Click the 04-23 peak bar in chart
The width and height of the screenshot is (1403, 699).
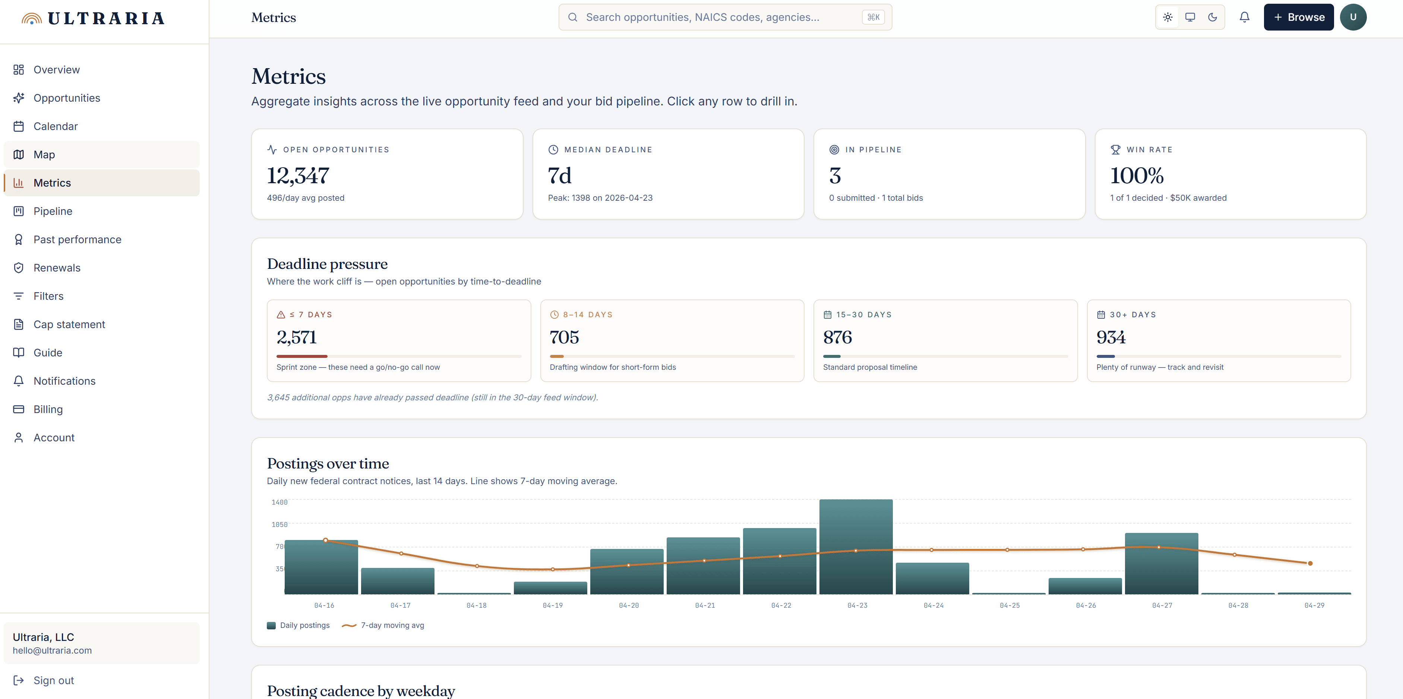(x=856, y=547)
